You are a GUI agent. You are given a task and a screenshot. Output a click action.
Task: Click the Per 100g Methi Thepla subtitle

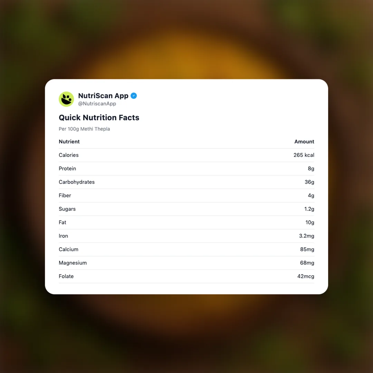[x=84, y=129]
